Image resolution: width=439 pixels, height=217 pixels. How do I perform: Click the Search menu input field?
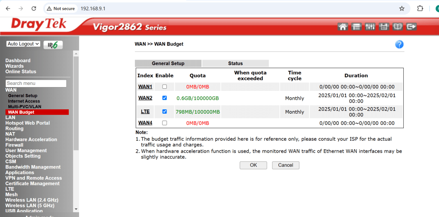coord(36,83)
